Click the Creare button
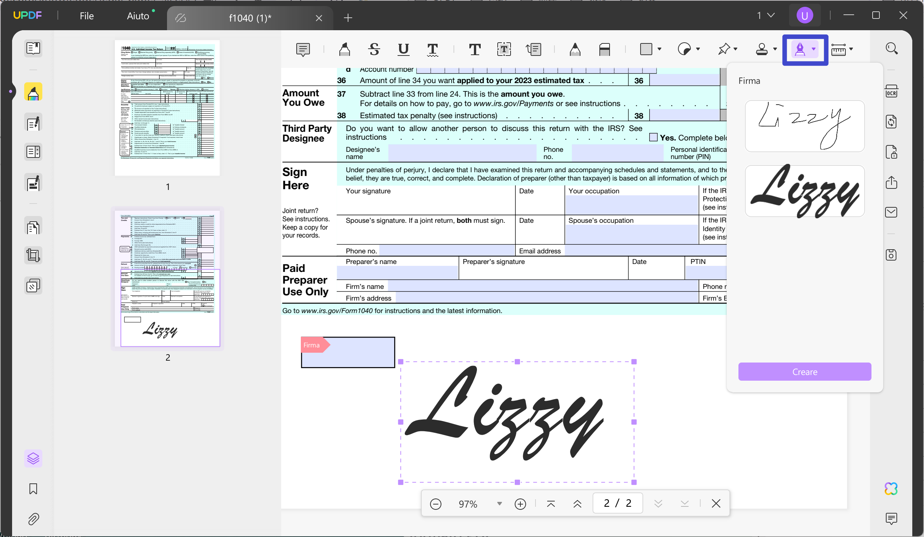Viewport: 924px width, 537px height. (x=805, y=372)
